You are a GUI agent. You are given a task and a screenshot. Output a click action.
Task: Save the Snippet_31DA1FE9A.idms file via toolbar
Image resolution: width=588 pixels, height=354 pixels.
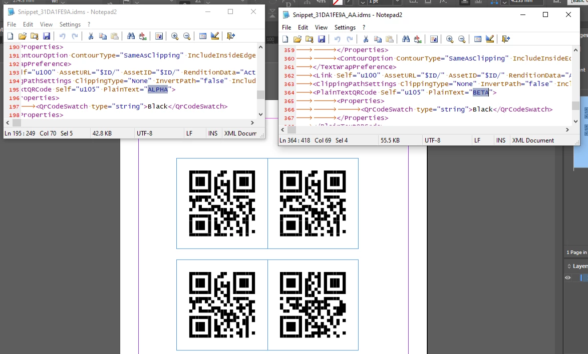click(47, 36)
